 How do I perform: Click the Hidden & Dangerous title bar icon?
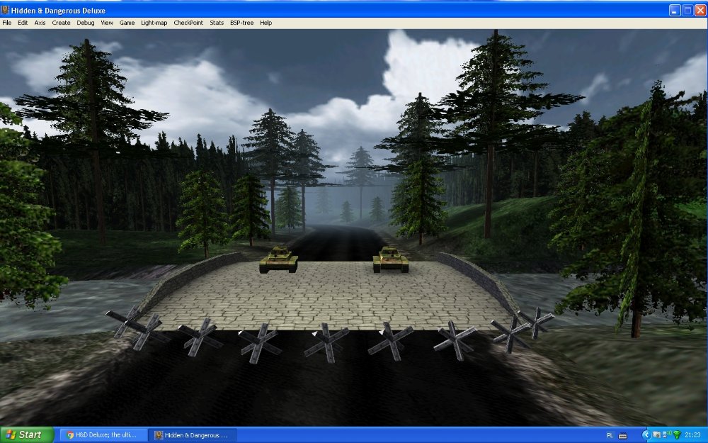pos(5,10)
